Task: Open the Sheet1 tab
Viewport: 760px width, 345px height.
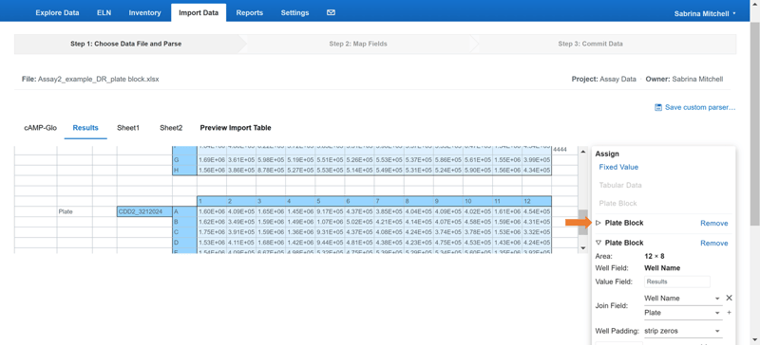Action: click(x=128, y=128)
